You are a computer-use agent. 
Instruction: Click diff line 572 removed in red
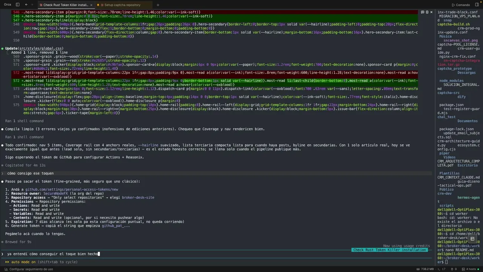click(215, 74)
